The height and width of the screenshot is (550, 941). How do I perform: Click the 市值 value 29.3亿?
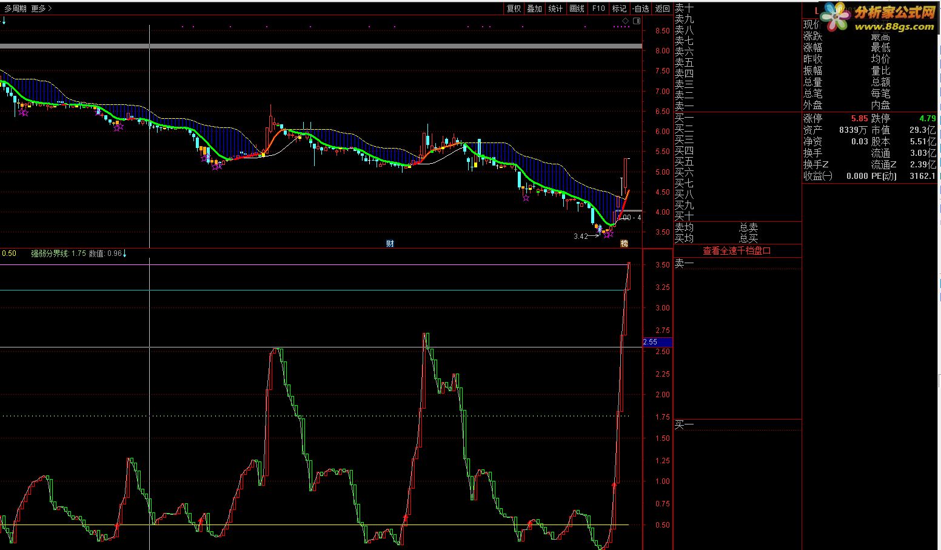click(923, 130)
